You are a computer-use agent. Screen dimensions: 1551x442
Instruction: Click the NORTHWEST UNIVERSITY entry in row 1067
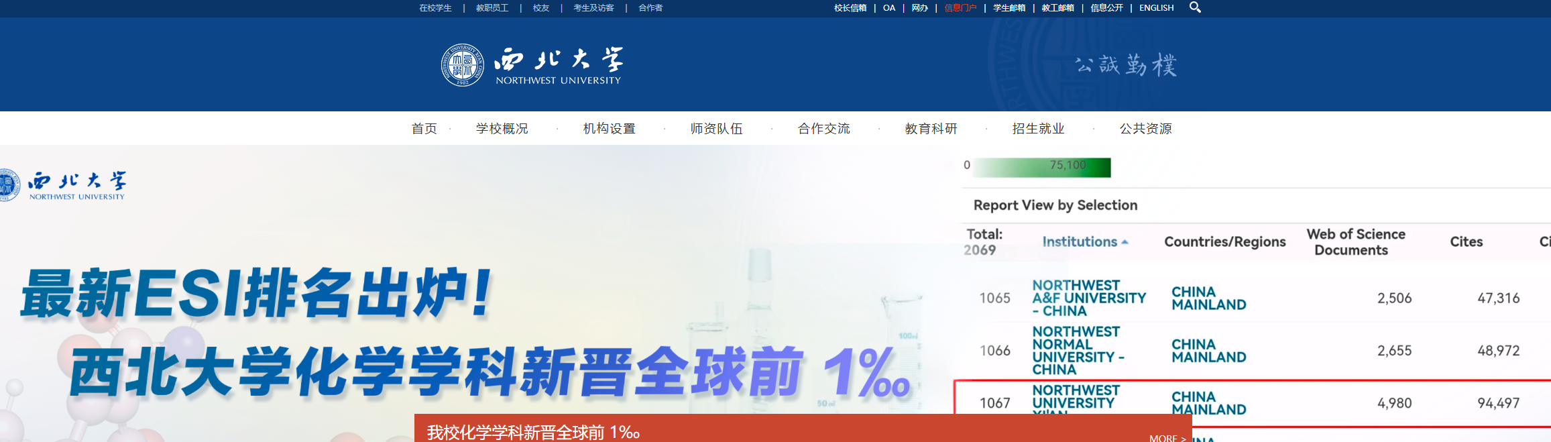click(x=1076, y=400)
